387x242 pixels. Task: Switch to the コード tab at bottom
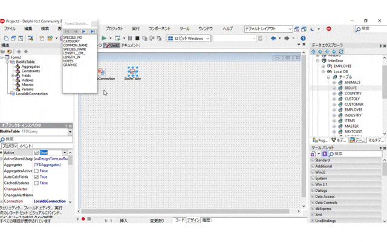[x=180, y=220]
